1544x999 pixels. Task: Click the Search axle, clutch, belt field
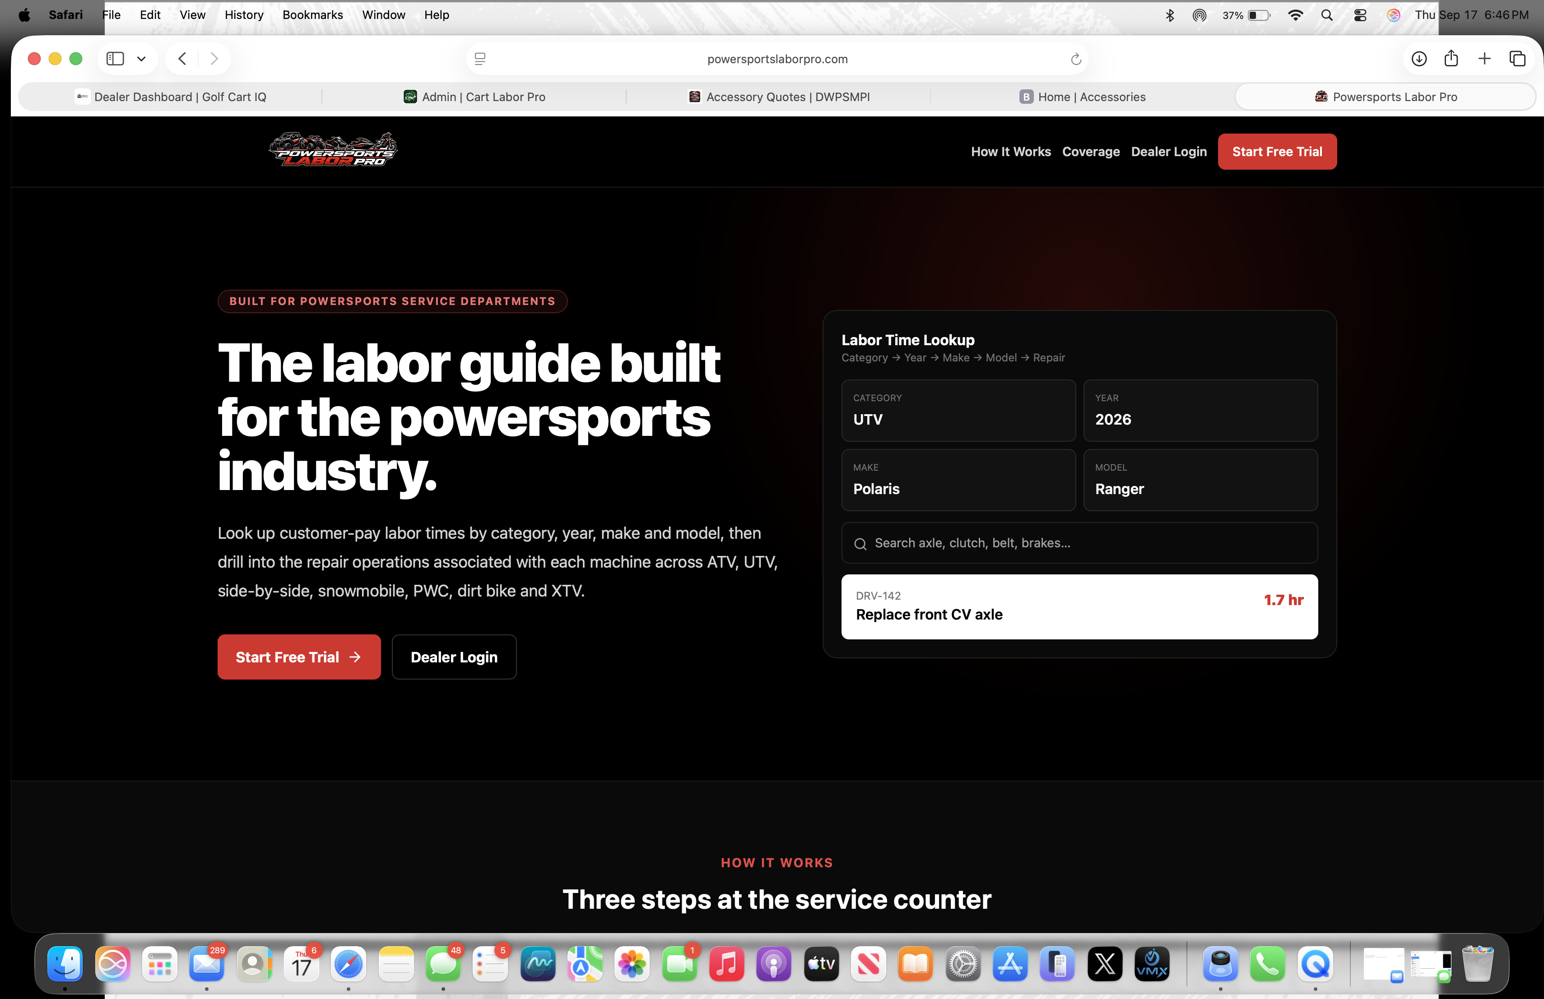1079,543
